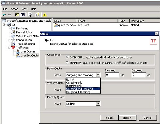160x124 pixels.
Task: Select the Troubleshooting tree item
Action: tap(25, 44)
